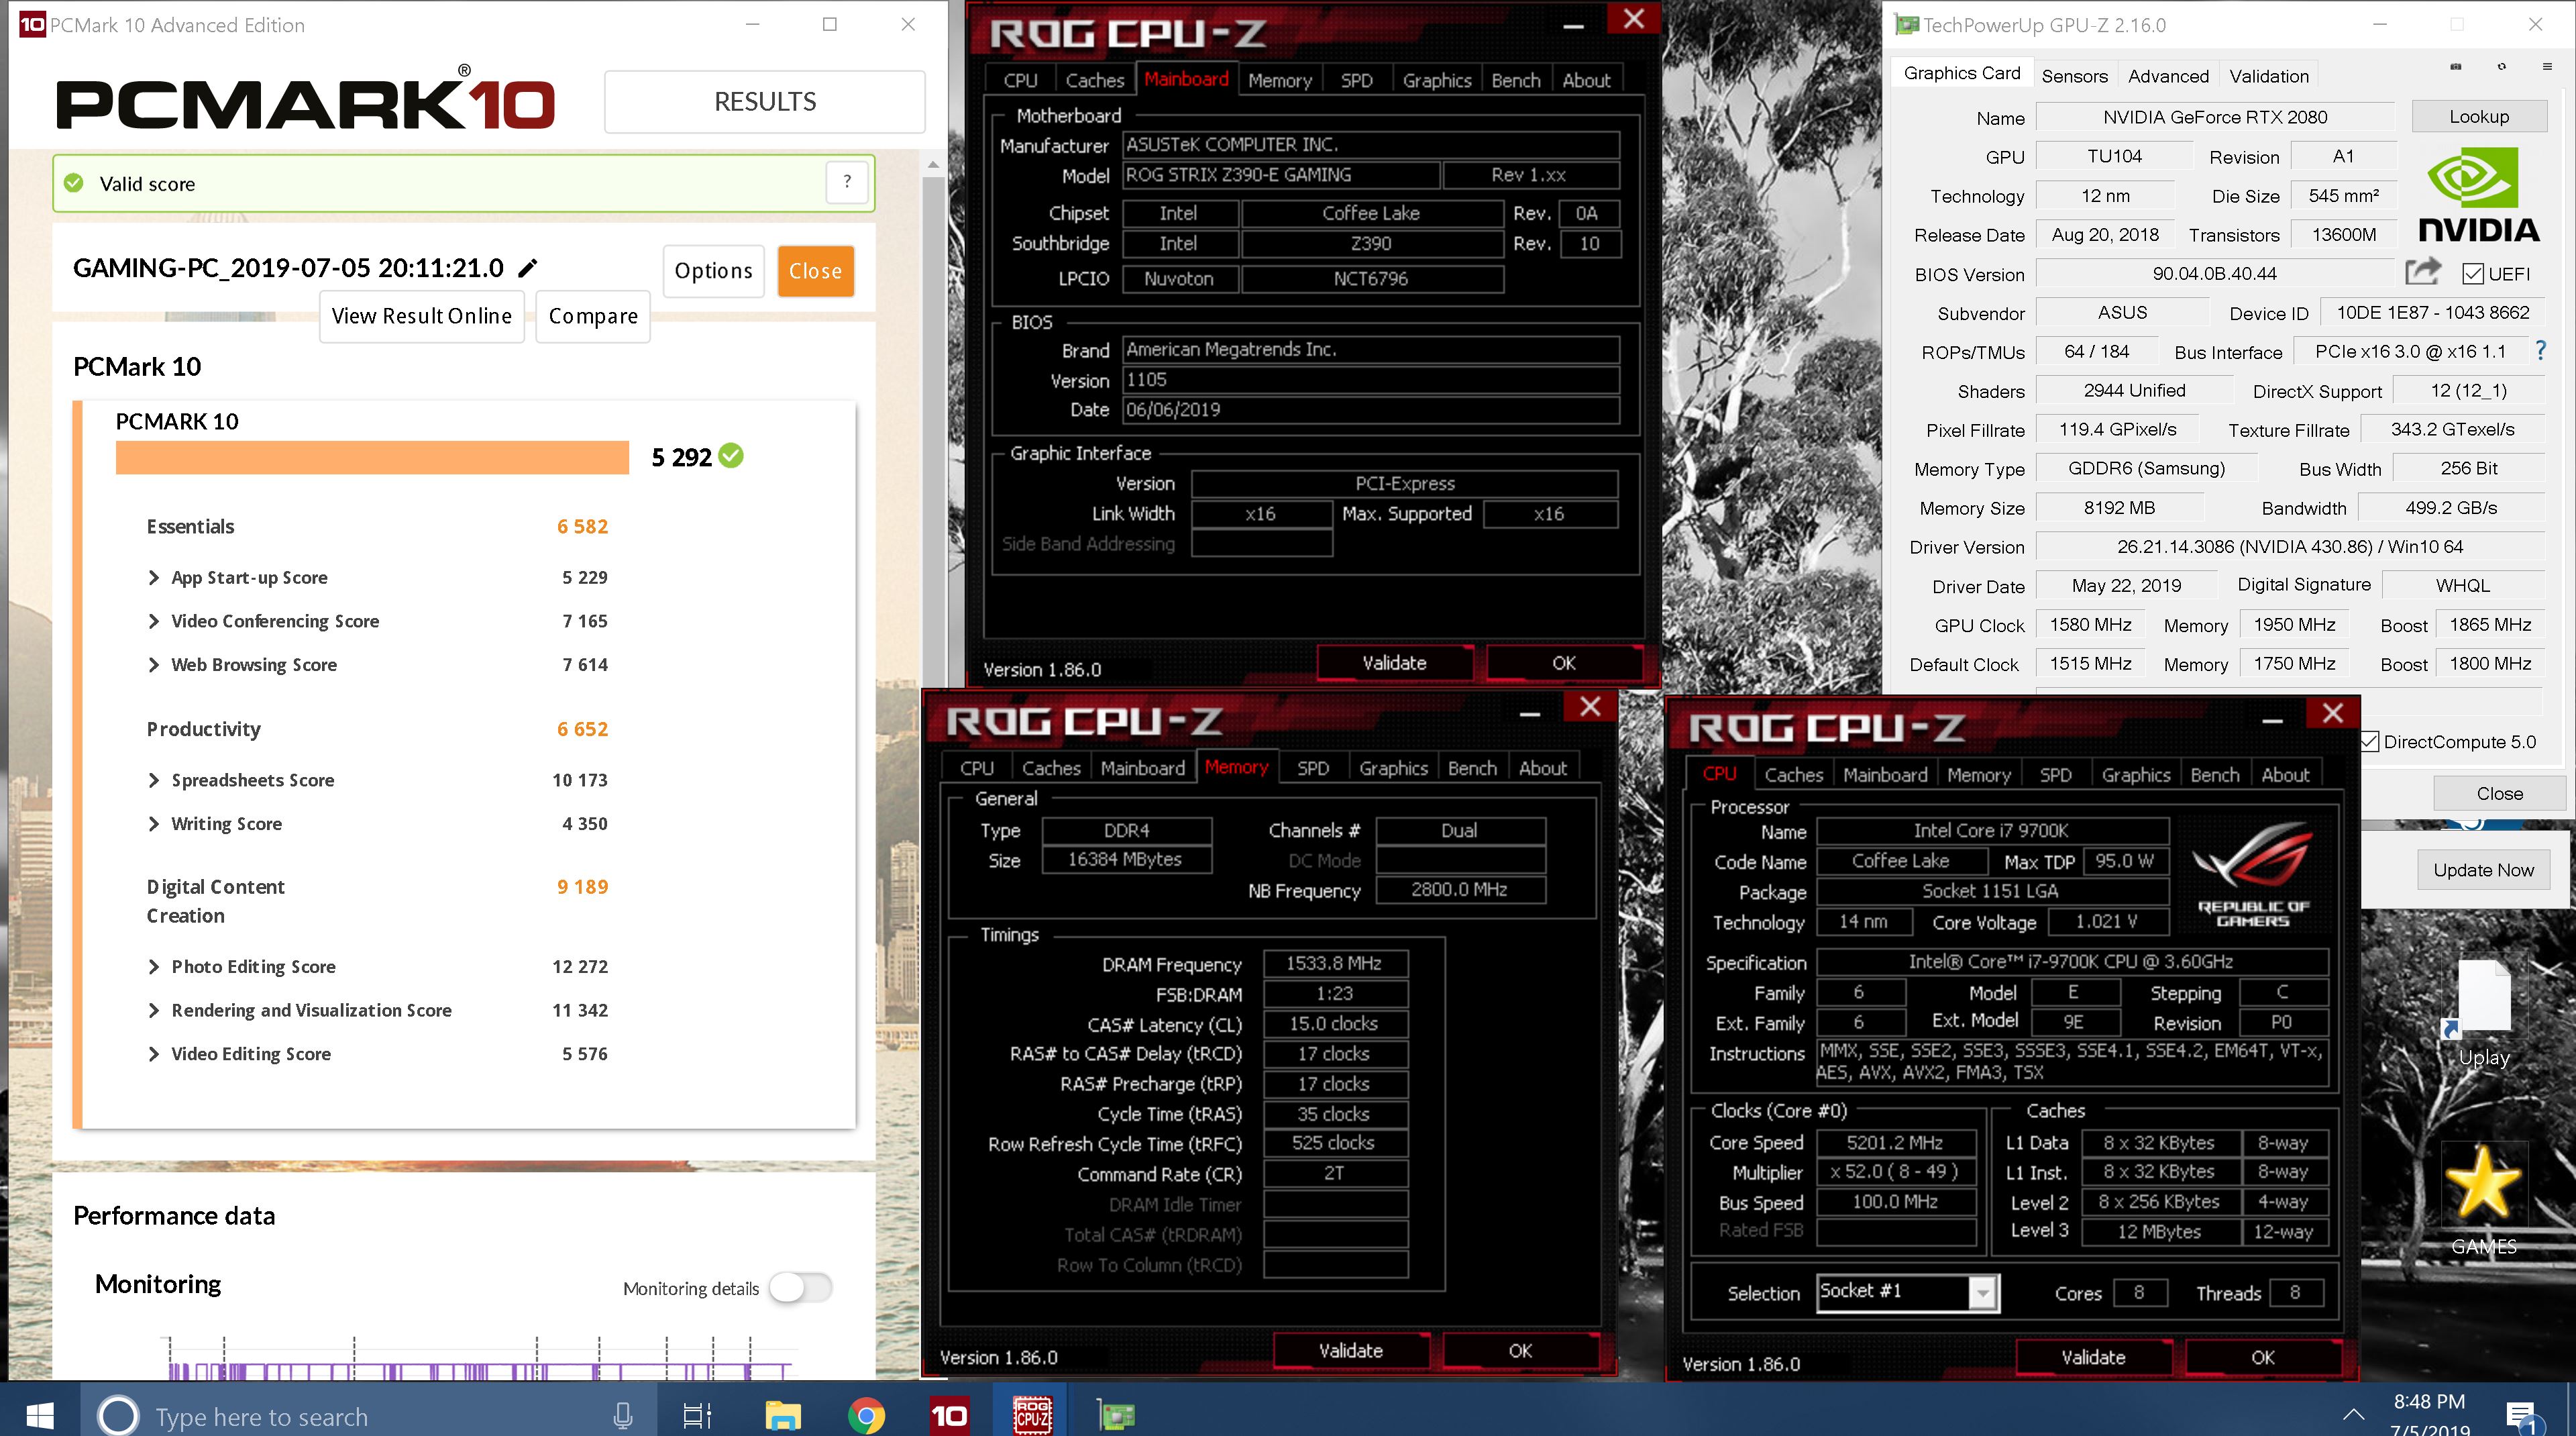This screenshot has width=2576, height=1436.
Task: Click the question mark next to Valid score
Action: 847,182
